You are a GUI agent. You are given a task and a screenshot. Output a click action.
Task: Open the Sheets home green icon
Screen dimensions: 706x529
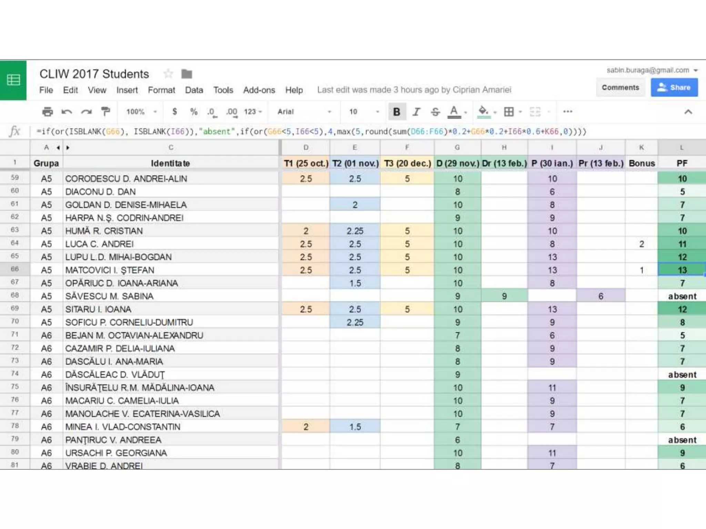(13, 80)
